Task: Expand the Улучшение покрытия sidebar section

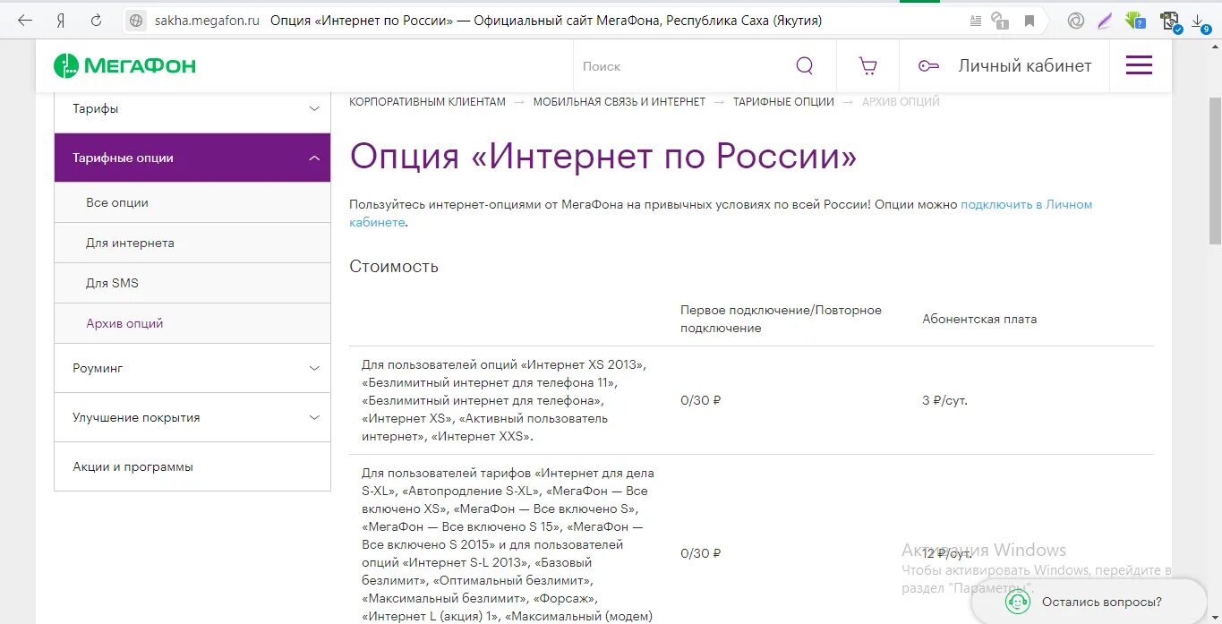Action: 192,417
